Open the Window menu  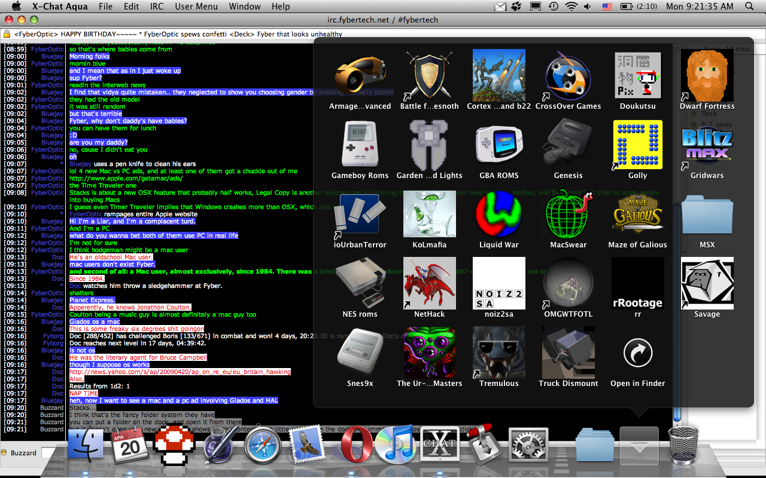(x=245, y=7)
